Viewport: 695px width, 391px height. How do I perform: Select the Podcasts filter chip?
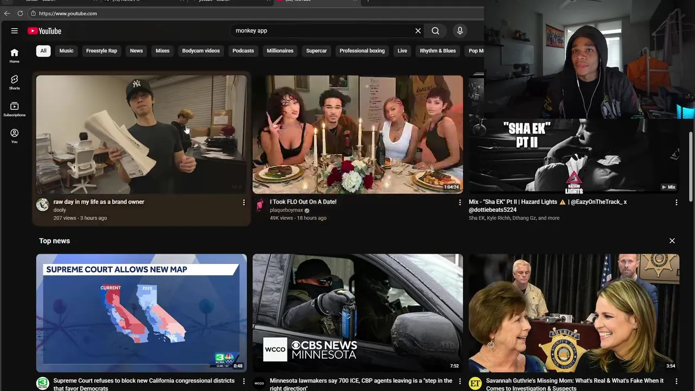pos(243,51)
